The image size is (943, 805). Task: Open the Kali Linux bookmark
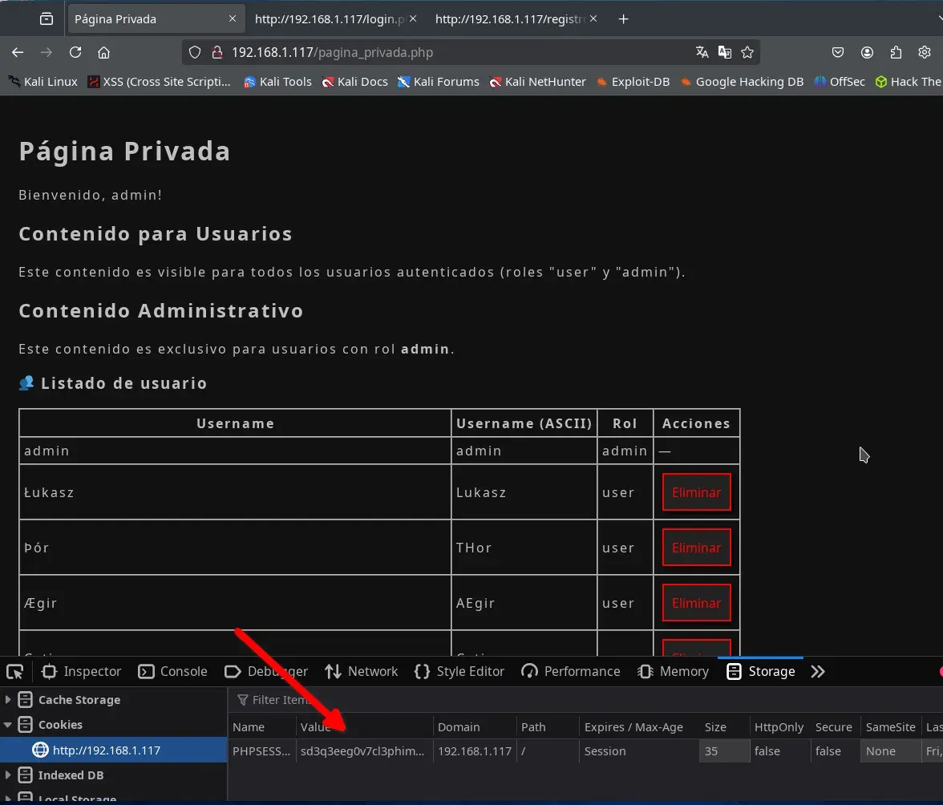[43, 82]
